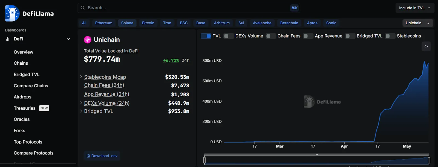The width and height of the screenshot is (438, 167).
Task: Select the Arbitrum chain tab
Action: [x=222, y=23]
